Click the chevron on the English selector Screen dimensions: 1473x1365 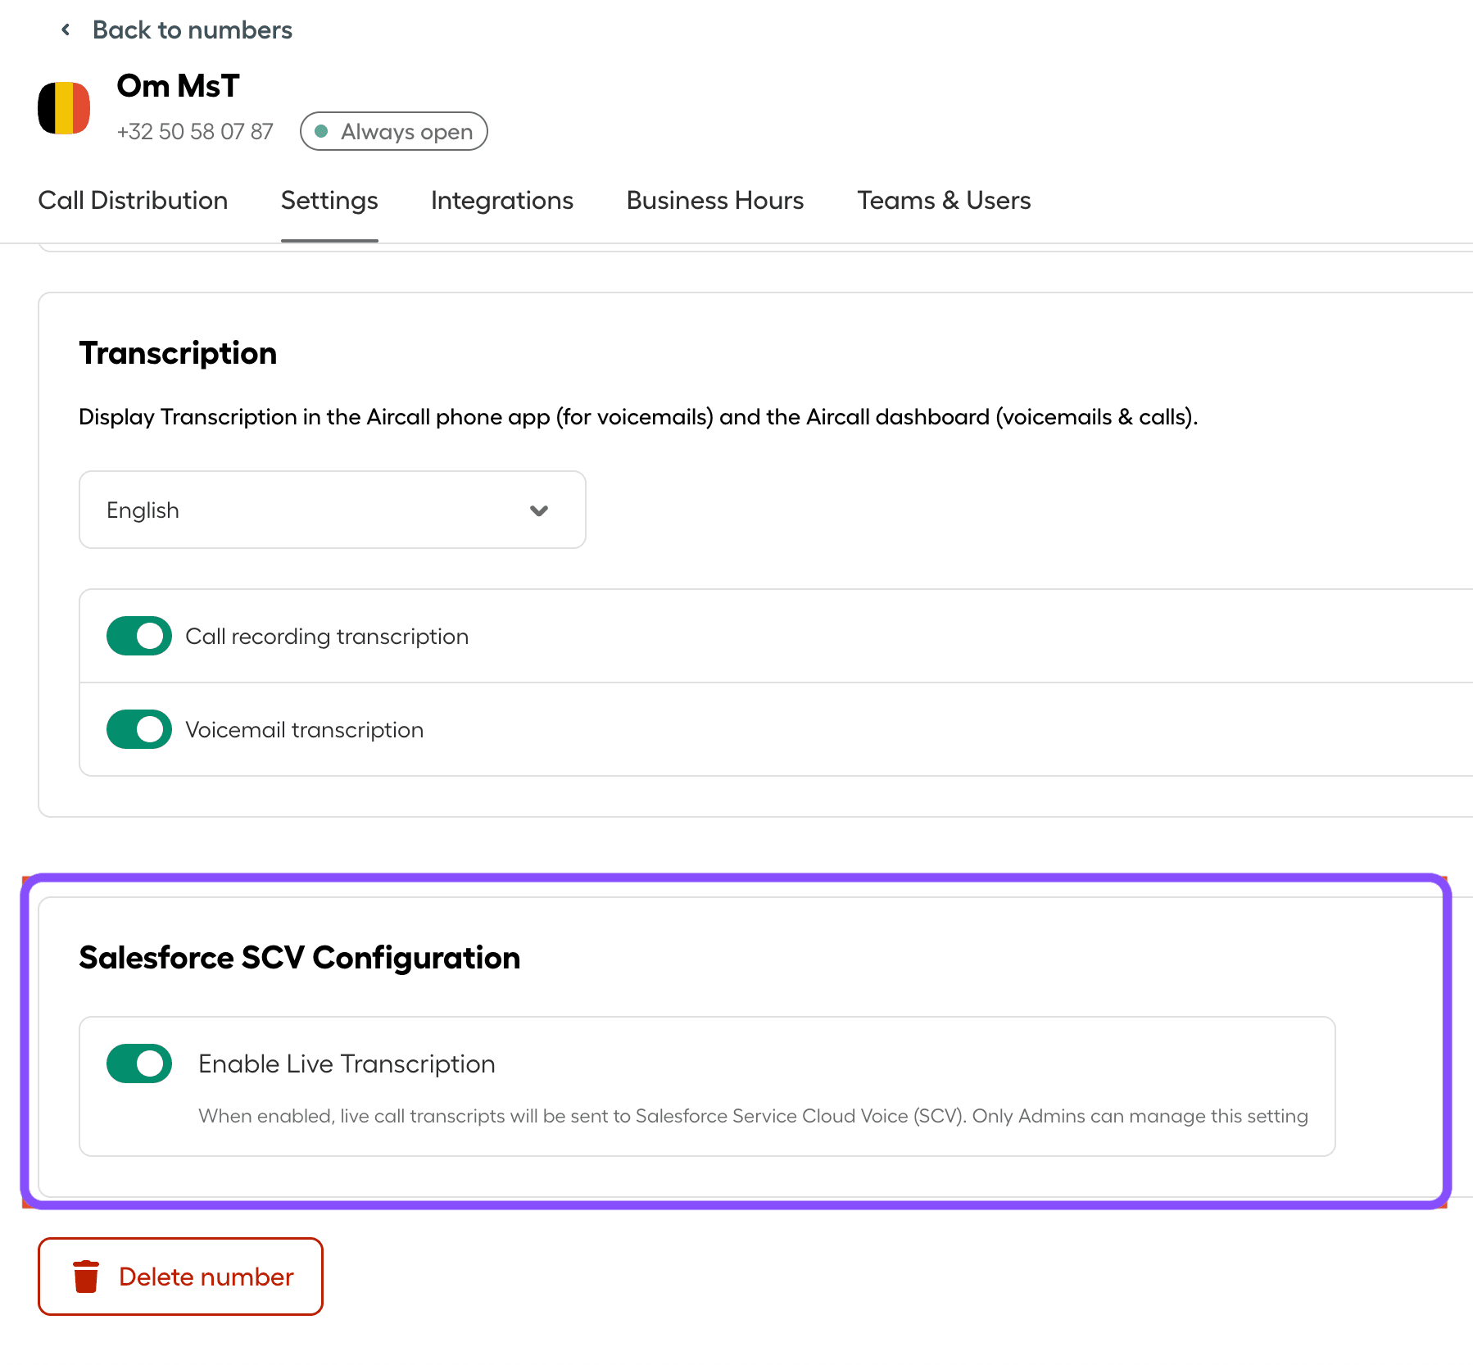(x=538, y=510)
